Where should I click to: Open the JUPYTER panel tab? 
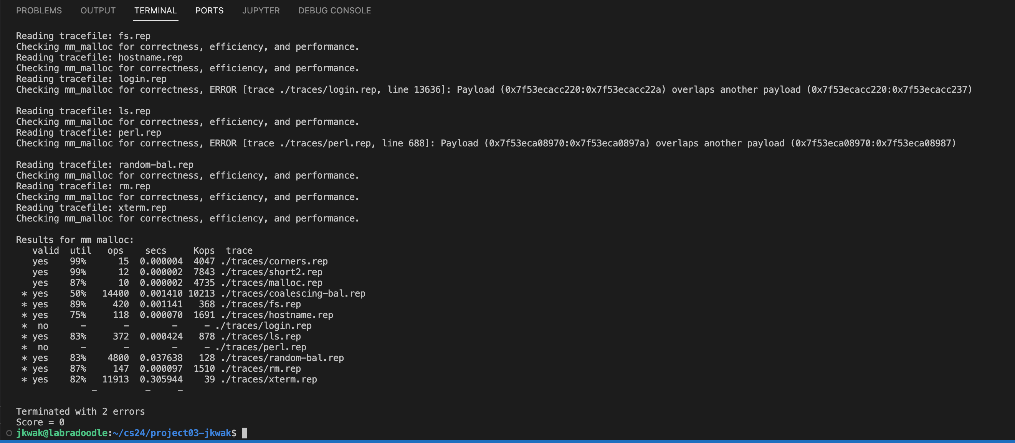pyautogui.click(x=261, y=11)
